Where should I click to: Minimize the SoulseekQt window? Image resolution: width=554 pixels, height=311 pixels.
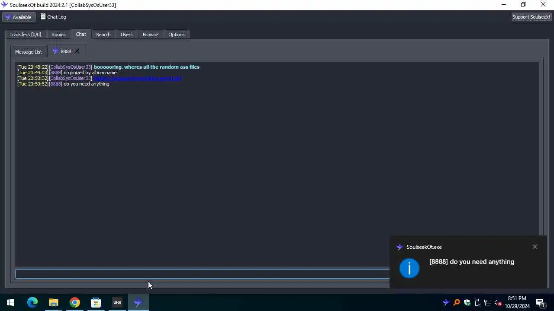[x=503, y=5]
